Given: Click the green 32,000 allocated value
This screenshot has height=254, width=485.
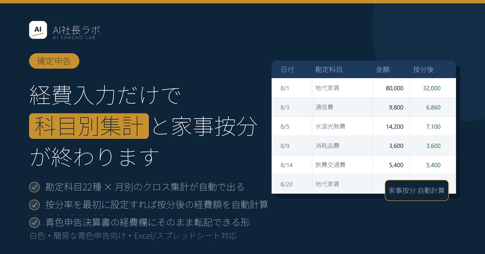Looking at the screenshot, I should (x=432, y=88).
